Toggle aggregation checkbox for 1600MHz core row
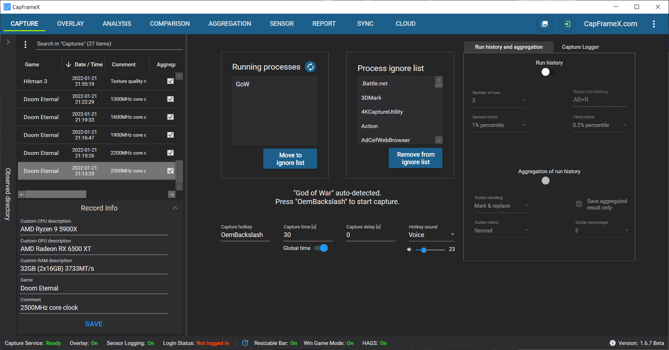Viewport: 669px width, 350px height. coord(170,117)
